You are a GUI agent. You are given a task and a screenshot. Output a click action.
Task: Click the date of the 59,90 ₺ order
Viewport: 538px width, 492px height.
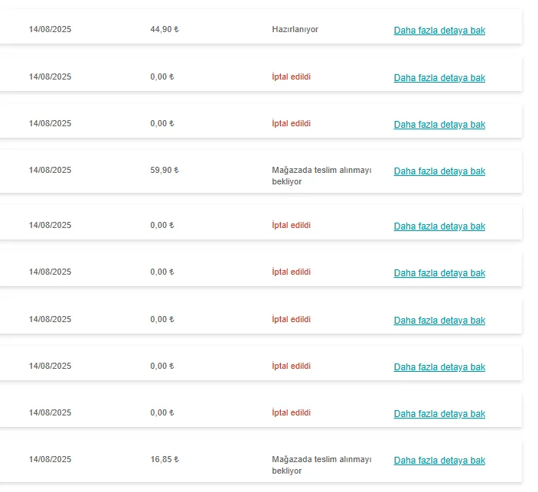tap(50, 170)
